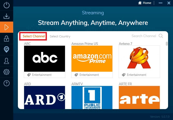The image size is (173, 120).
Task: Click the Home house icon
Action: [140, 3]
